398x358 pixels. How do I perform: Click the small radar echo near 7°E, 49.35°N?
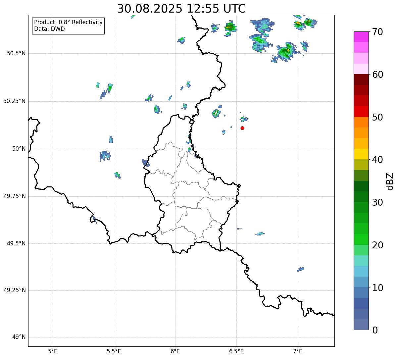point(300,269)
